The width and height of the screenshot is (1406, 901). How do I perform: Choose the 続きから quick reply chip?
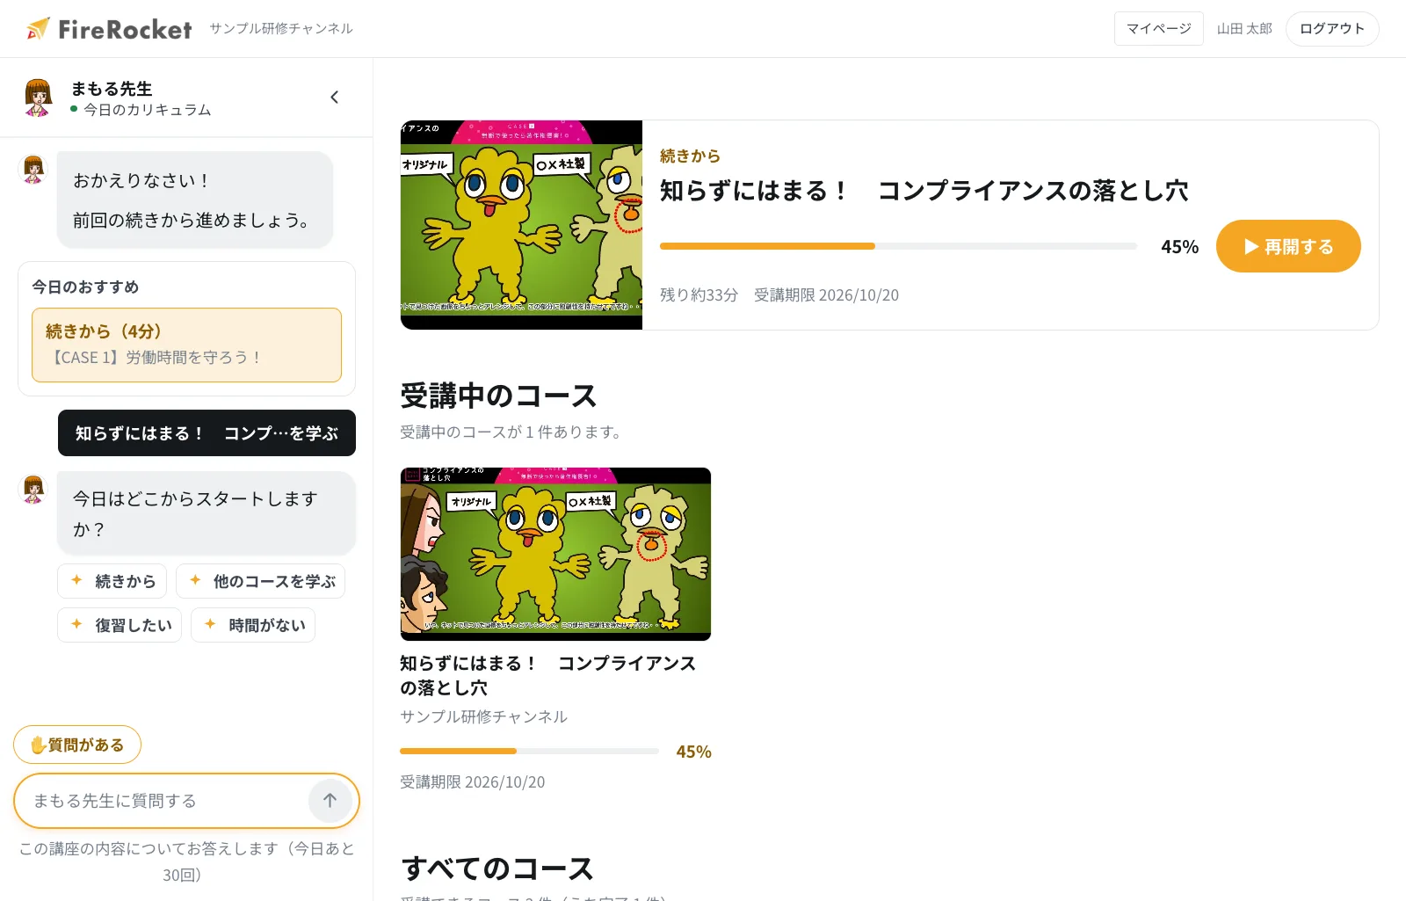click(x=112, y=581)
